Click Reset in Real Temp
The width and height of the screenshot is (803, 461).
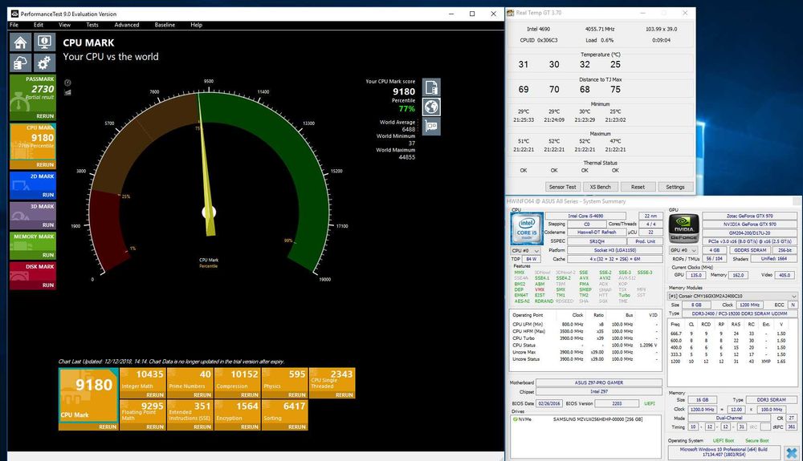[x=638, y=187]
